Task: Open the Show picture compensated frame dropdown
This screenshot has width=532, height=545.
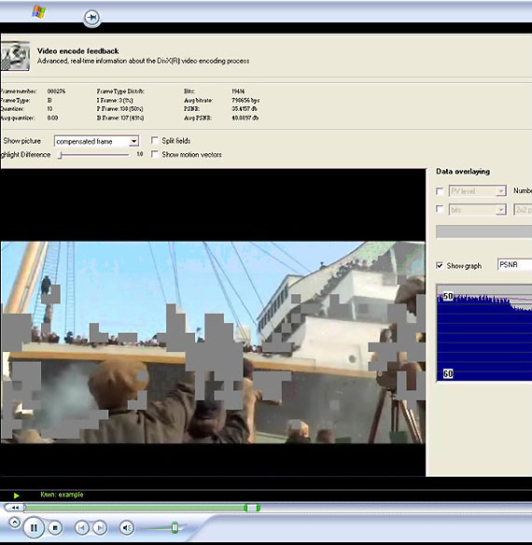Action: click(x=97, y=141)
